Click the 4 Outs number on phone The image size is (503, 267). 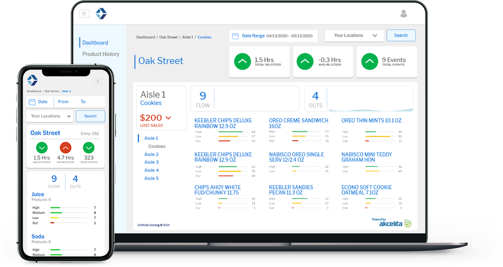[x=75, y=179]
